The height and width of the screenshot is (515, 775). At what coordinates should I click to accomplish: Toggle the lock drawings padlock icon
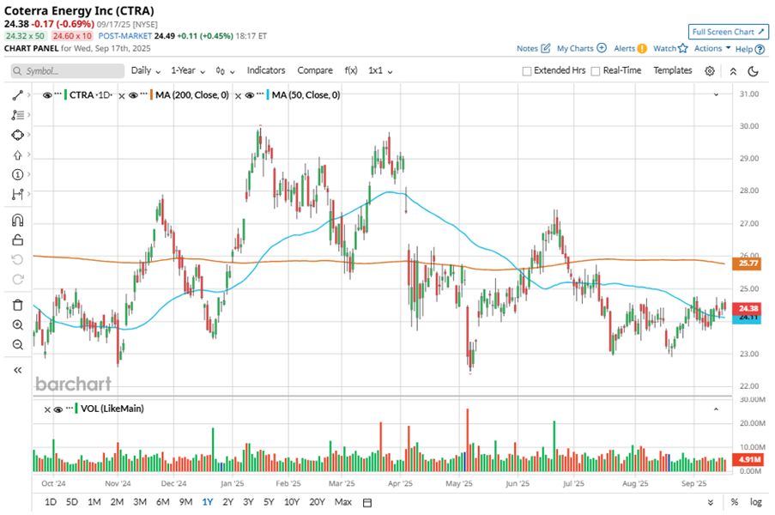(x=18, y=239)
